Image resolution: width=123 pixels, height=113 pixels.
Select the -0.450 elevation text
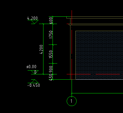[34, 85]
